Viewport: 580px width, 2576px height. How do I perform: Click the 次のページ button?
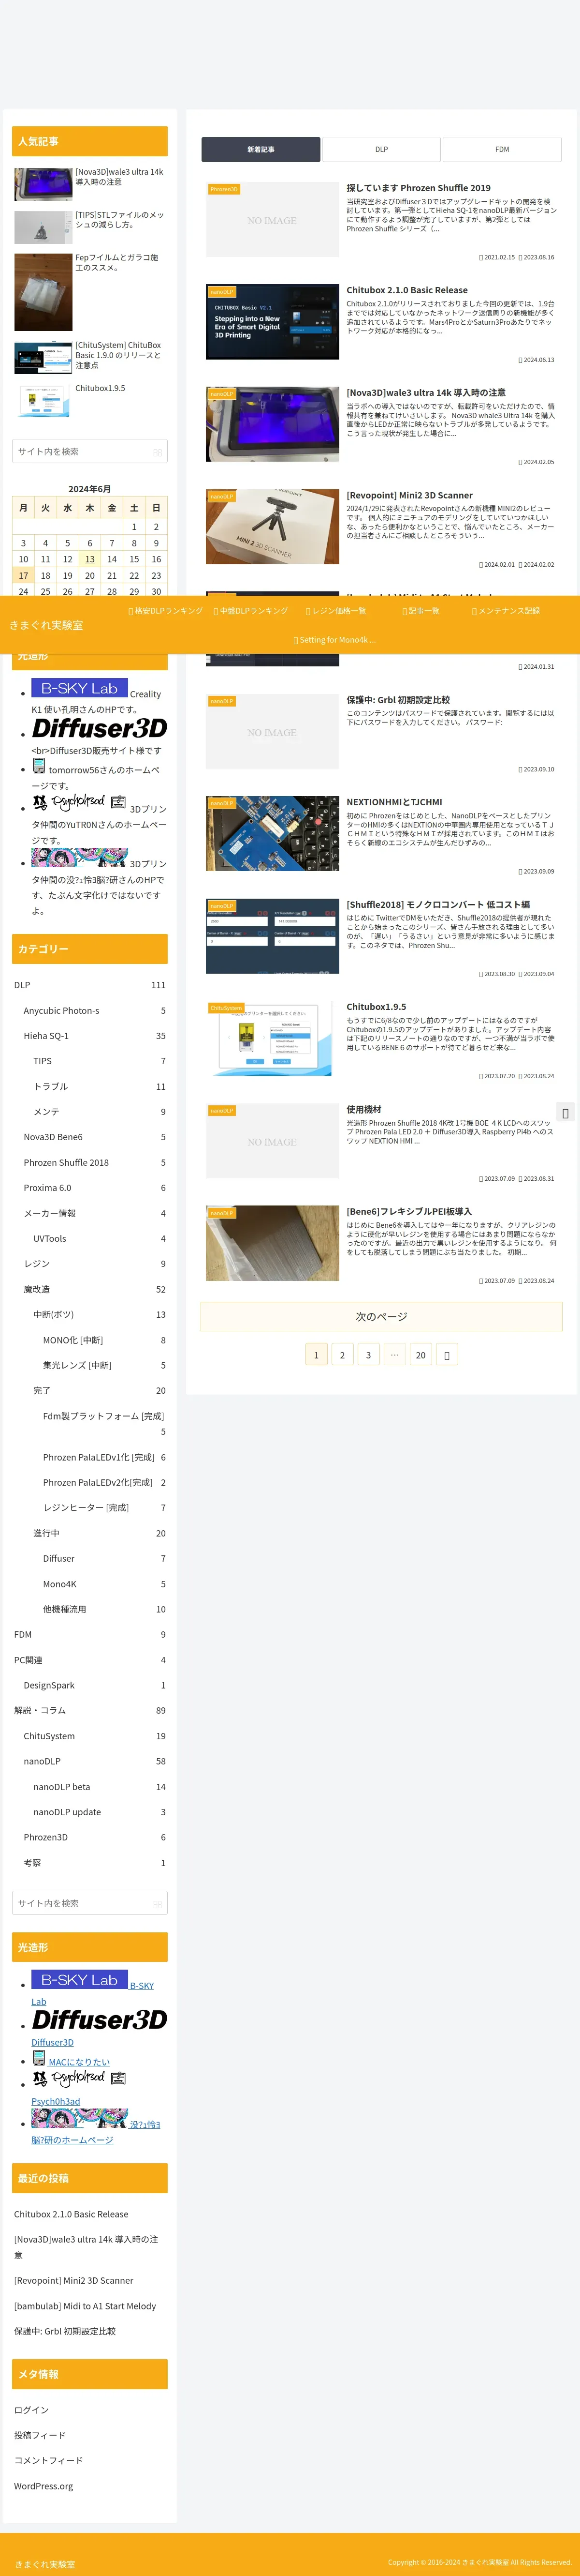coord(381,1316)
